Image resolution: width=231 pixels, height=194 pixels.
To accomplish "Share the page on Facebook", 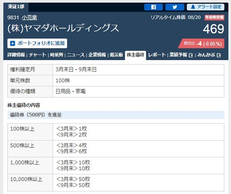I will pos(153,7).
